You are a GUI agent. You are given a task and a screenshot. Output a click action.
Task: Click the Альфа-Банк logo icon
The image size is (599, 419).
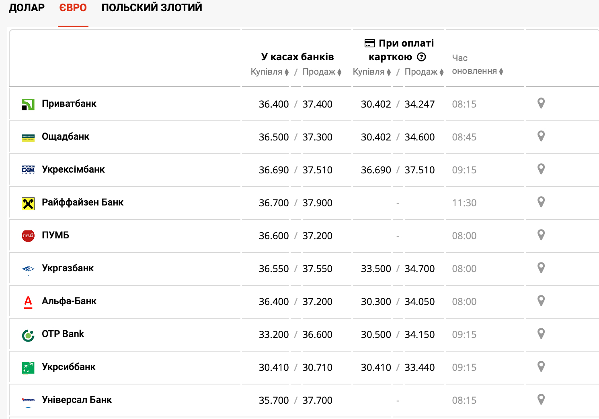click(28, 301)
